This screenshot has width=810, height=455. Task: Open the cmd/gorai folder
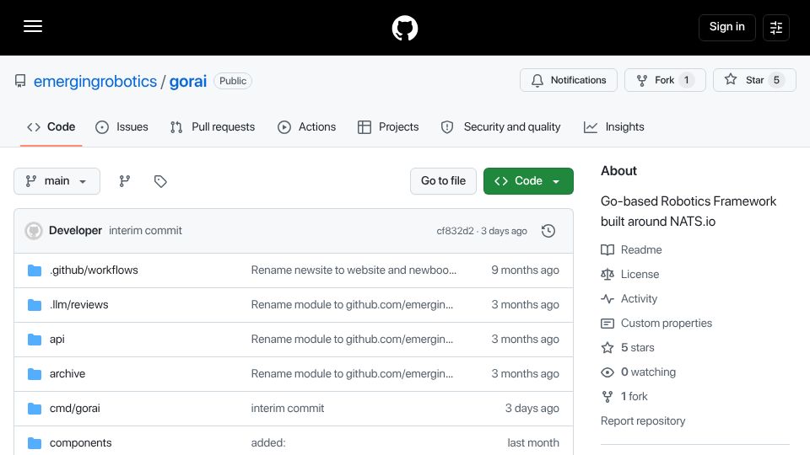point(75,409)
